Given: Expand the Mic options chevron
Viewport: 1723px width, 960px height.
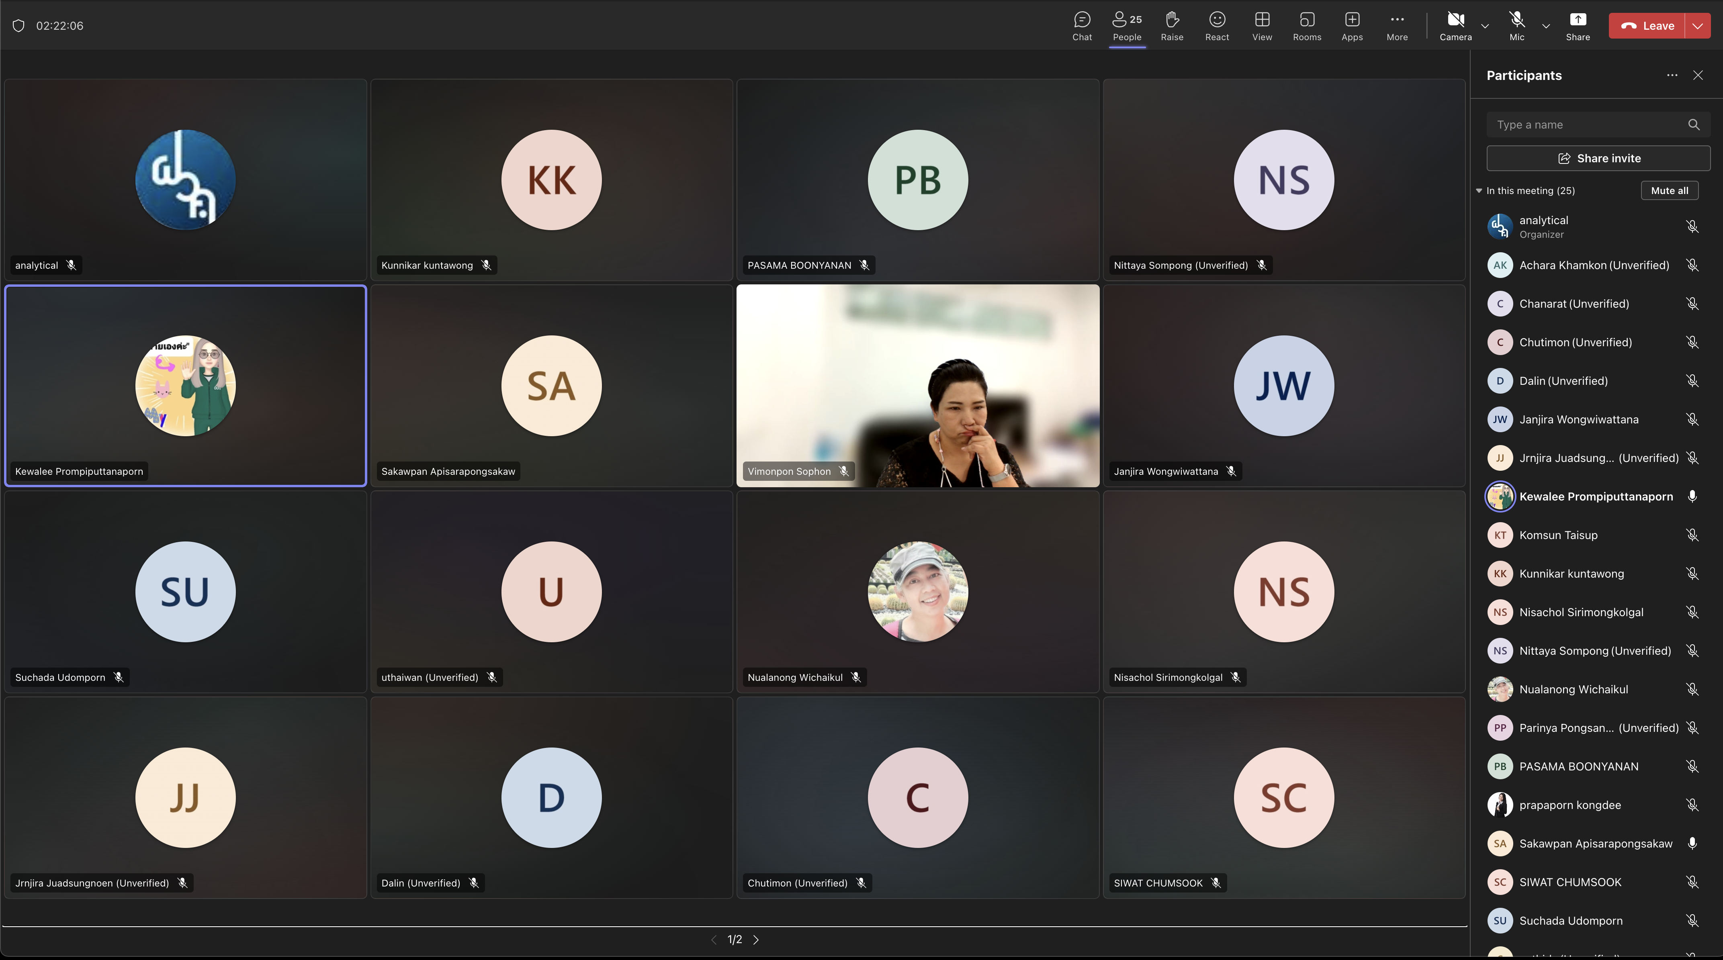Looking at the screenshot, I should [x=1546, y=26].
